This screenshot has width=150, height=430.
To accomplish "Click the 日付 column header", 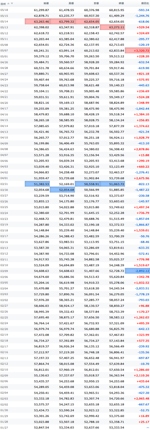I will pyautogui.click(x=3, y=3).
